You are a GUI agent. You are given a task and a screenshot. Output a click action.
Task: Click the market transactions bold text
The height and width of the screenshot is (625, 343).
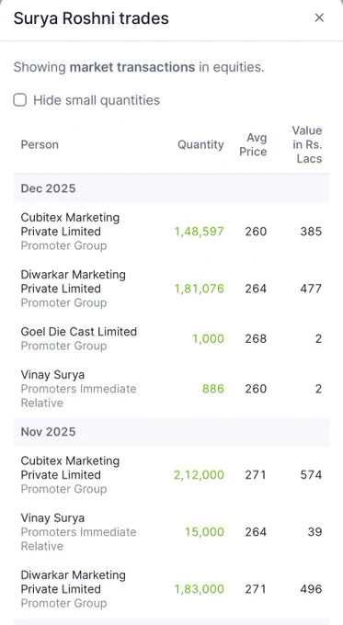(132, 67)
